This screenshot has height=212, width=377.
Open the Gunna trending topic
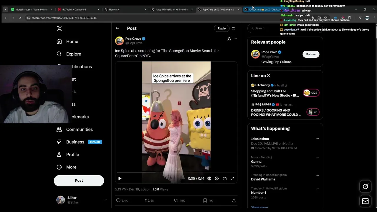pyautogui.click(x=256, y=162)
